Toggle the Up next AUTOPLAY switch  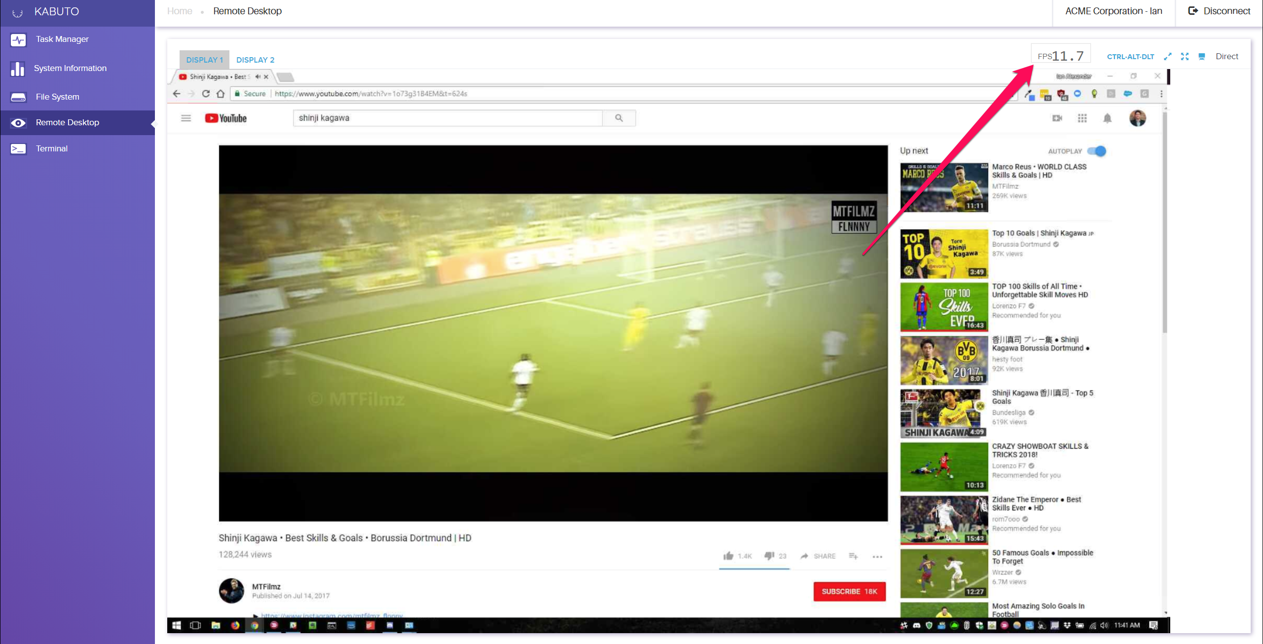click(x=1097, y=151)
